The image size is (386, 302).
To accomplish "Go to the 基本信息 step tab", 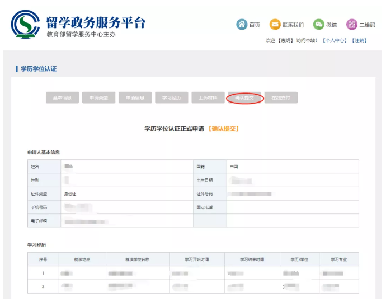I will pos(62,97).
